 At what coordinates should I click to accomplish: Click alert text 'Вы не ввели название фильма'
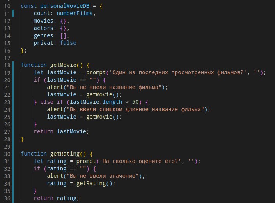point(114,87)
